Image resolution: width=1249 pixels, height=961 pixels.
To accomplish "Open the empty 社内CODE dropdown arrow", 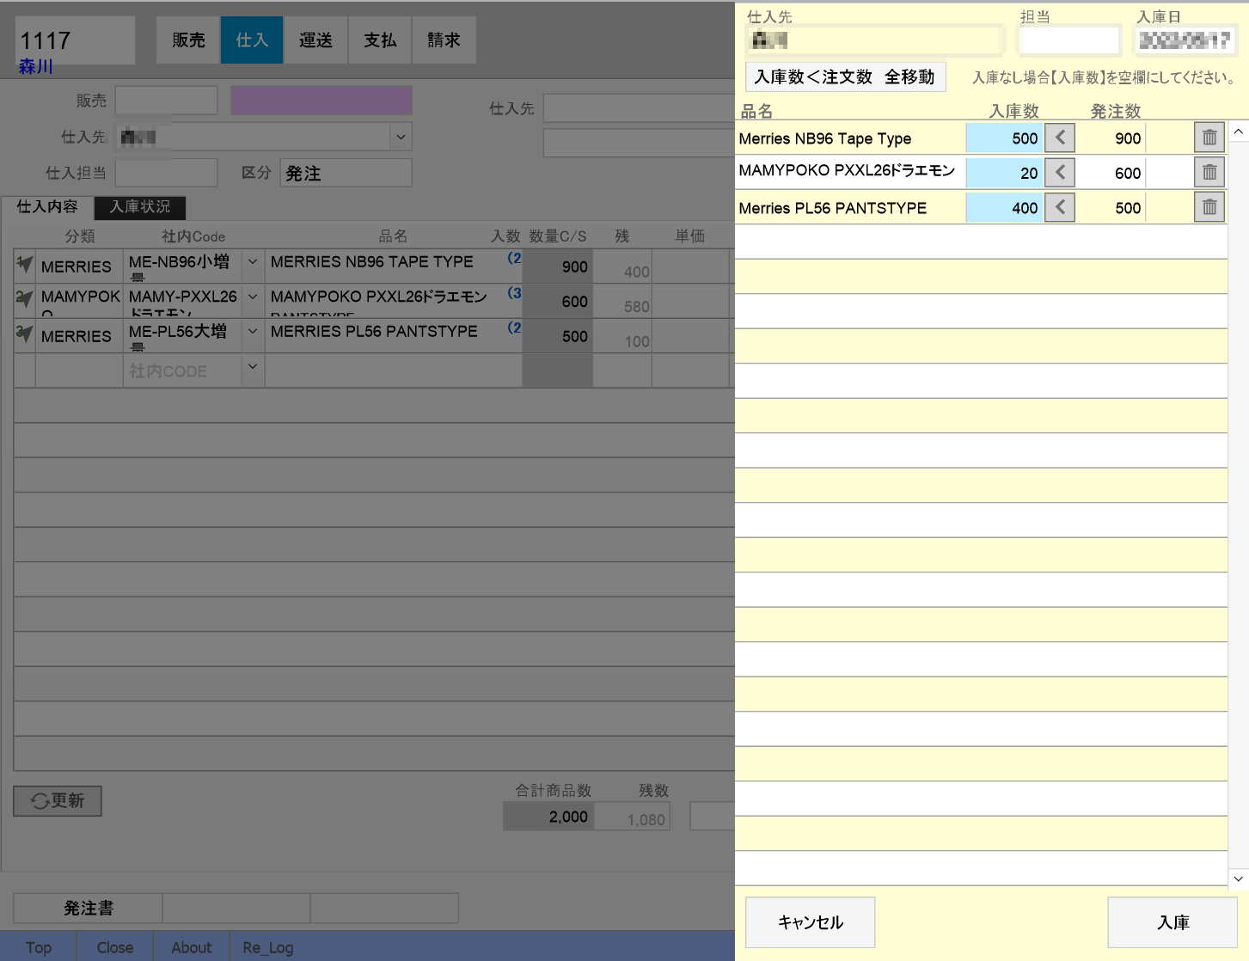I will click(x=253, y=366).
